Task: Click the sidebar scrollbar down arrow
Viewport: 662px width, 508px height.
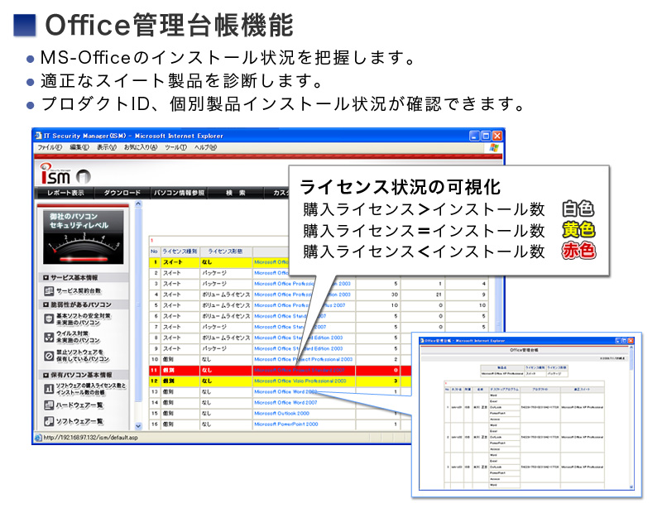Action: (138, 426)
